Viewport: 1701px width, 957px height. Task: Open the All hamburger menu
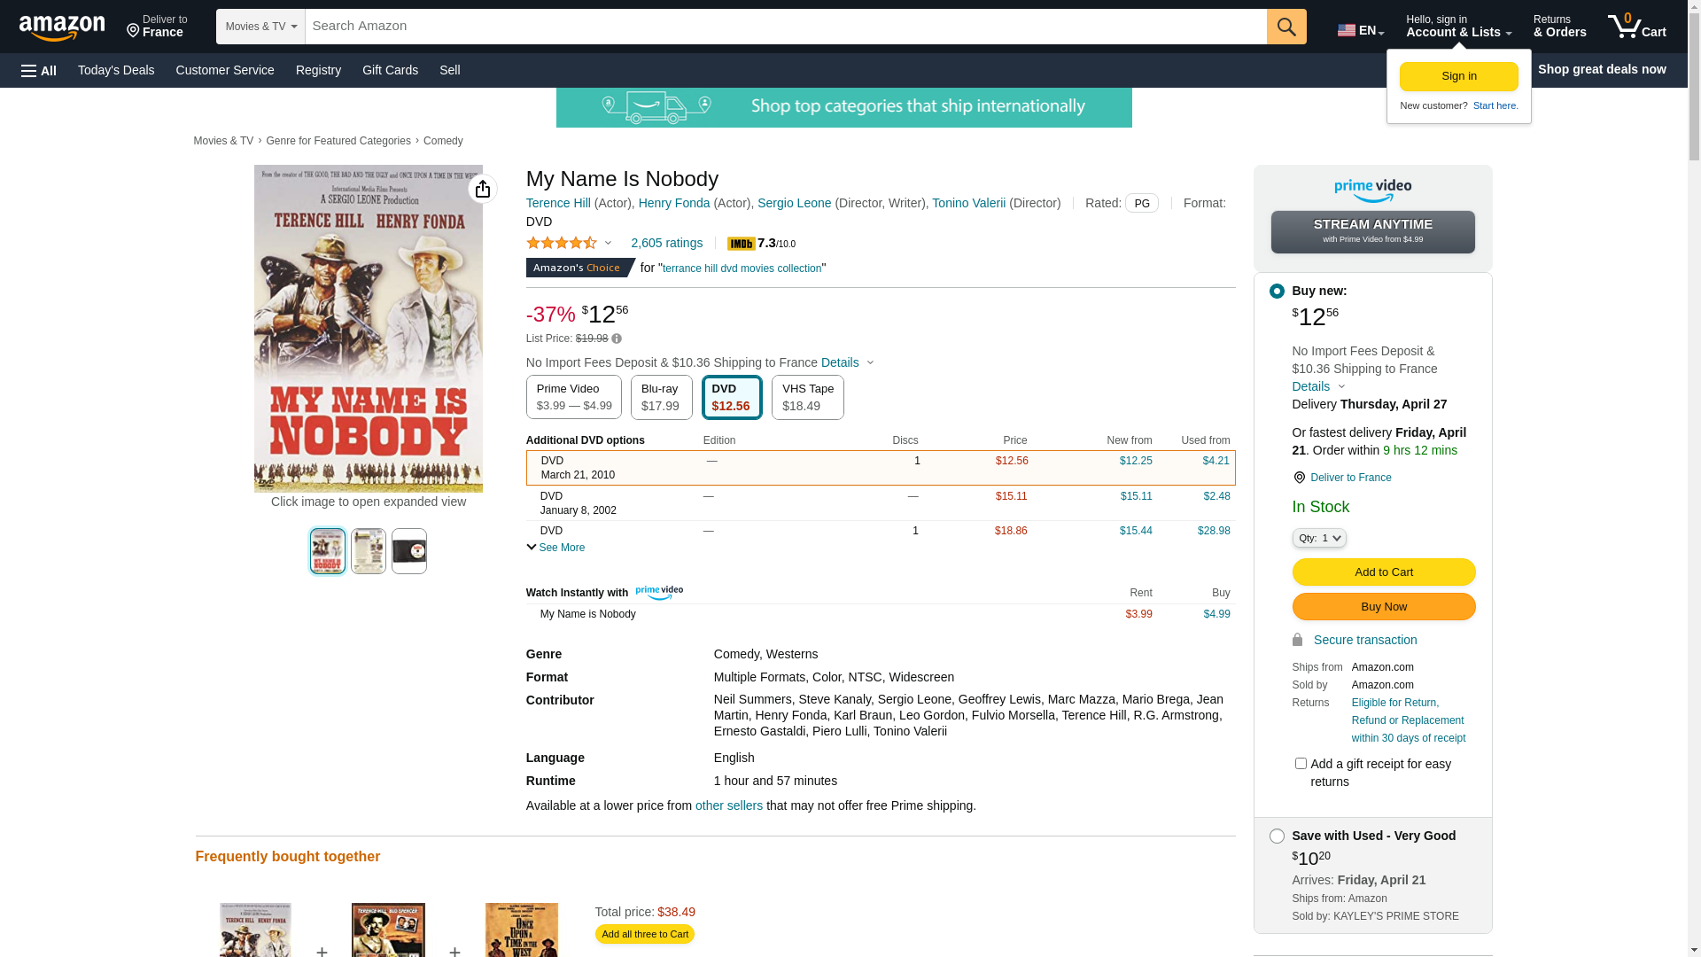coord(39,71)
